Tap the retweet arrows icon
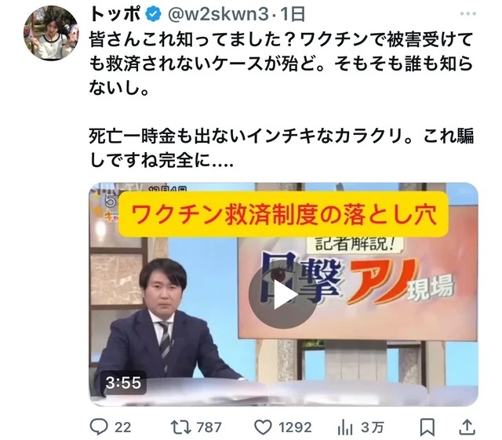This screenshot has height=440, width=502. pyautogui.click(x=180, y=427)
